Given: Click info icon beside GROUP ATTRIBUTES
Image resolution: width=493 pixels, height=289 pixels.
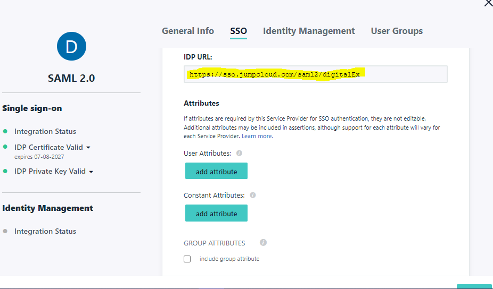Looking at the screenshot, I should (x=263, y=243).
